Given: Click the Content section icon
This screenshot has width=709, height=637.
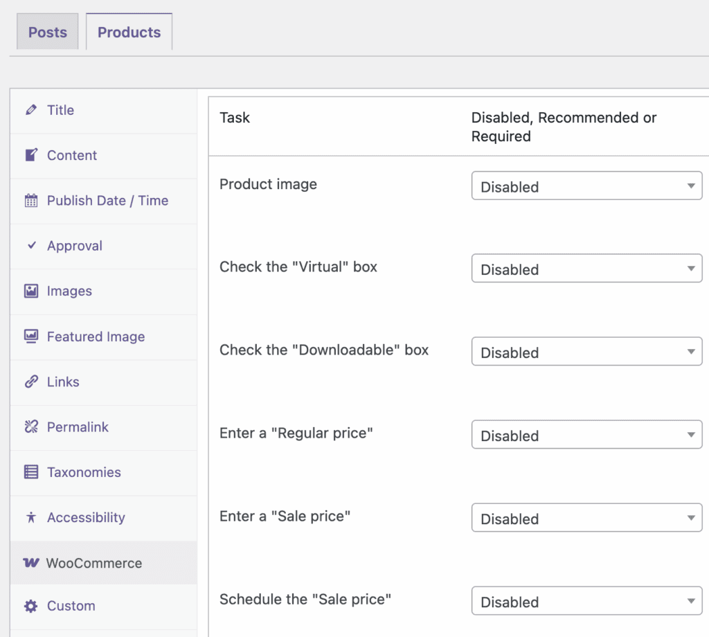Looking at the screenshot, I should click(30, 155).
